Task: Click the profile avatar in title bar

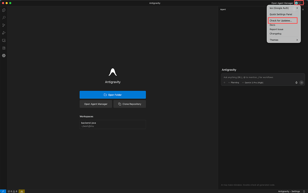Action: click(x=296, y=3)
